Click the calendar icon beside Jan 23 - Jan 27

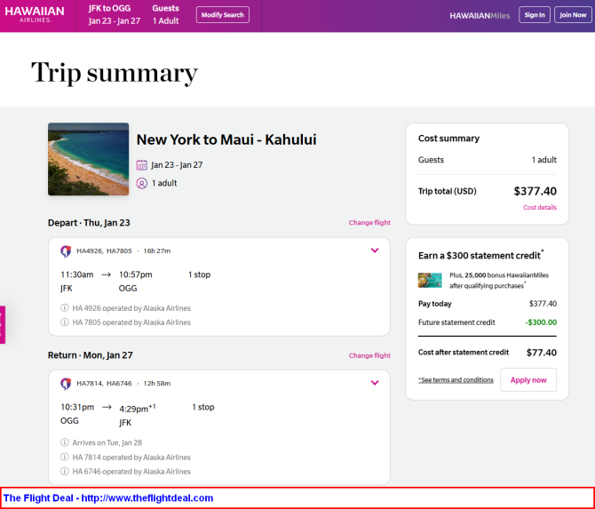(141, 165)
